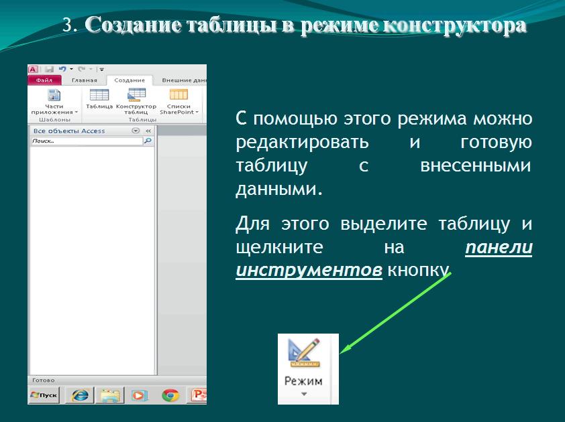Viewport: 565px width, 422px height.
Task: Collapse the navigation pane with double chevron
Action: pyautogui.click(x=148, y=131)
